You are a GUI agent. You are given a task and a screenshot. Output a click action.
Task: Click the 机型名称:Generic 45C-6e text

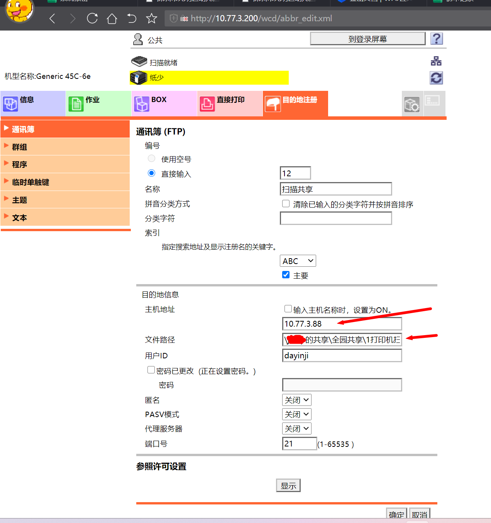tap(47, 76)
